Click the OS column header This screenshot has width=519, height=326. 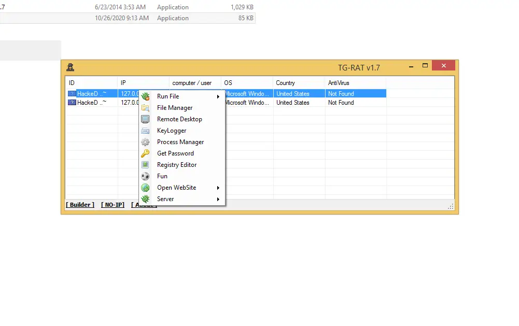[x=228, y=83]
